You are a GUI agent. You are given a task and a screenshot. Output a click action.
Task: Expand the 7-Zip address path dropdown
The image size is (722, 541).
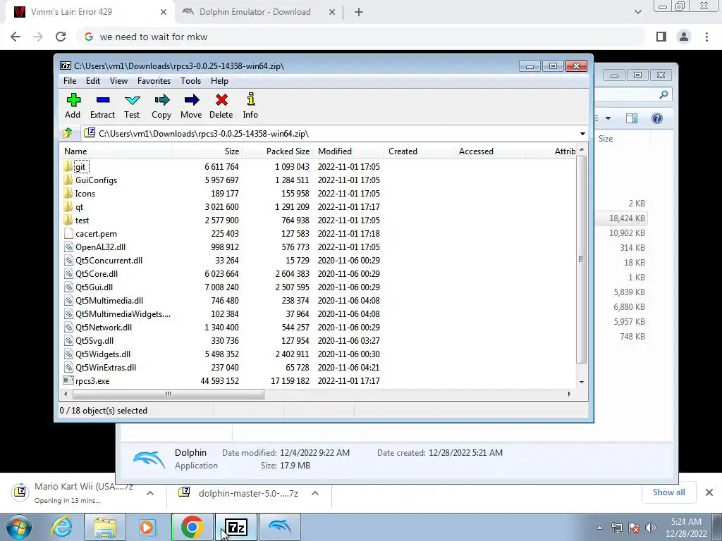[x=582, y=134]
